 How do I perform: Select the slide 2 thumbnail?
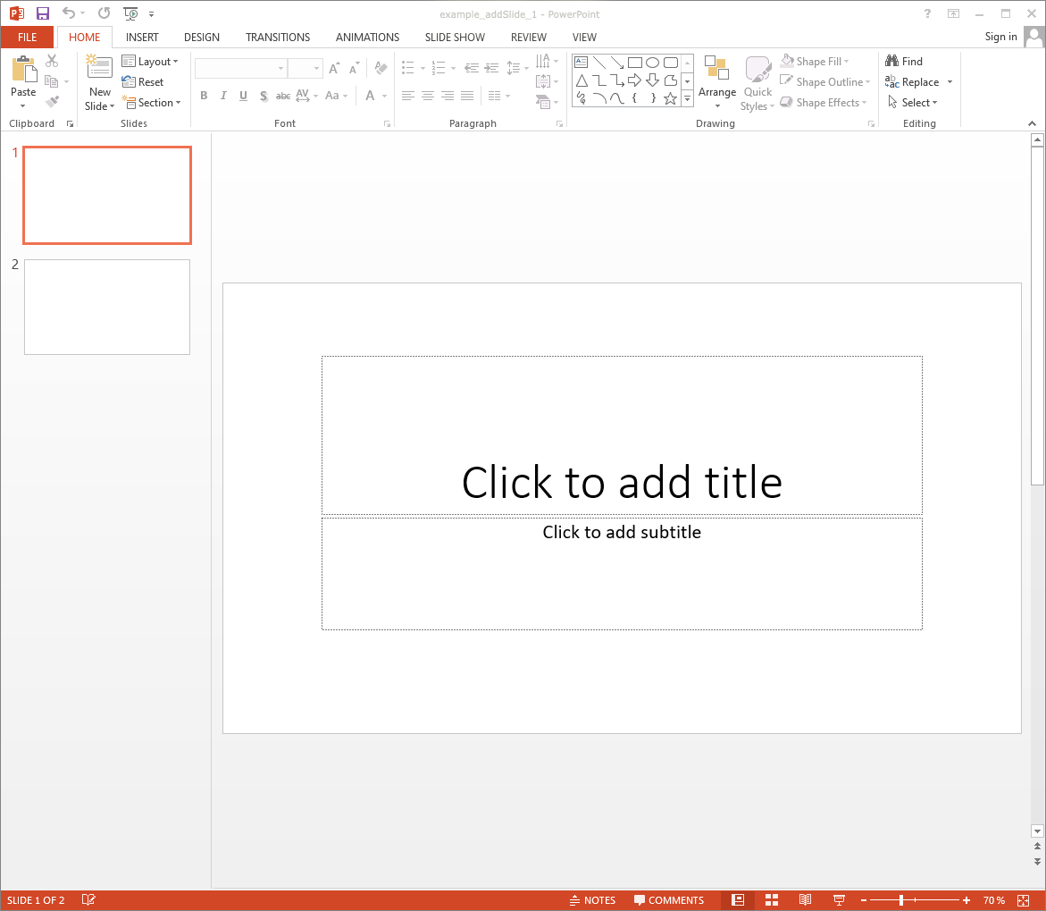107,307
